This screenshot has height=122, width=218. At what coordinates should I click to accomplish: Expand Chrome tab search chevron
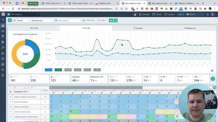215,3
